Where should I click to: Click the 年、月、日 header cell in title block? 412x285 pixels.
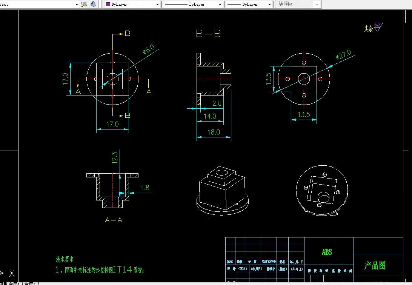pos(297,262)
